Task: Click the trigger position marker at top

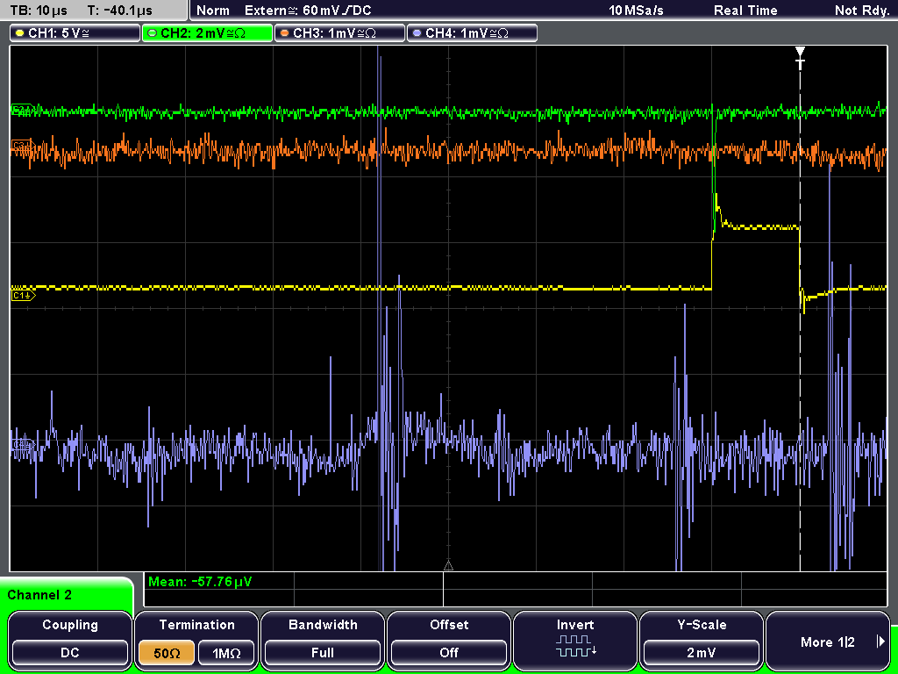Action: [x=800, y=57]
